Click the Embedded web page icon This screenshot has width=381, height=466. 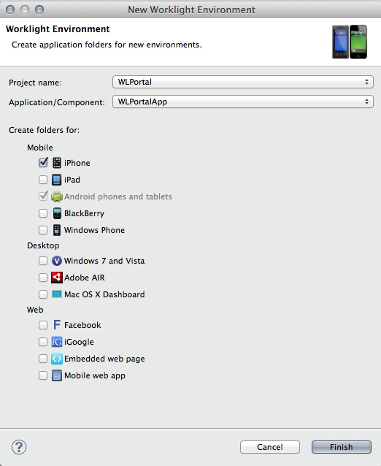click(57, 359)
